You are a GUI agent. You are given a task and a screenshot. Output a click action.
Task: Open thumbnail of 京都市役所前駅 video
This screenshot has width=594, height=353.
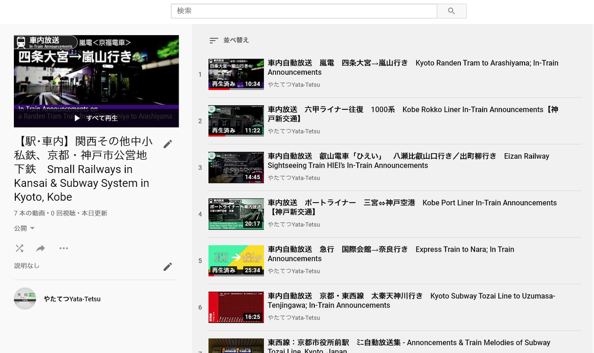(236, 346)
